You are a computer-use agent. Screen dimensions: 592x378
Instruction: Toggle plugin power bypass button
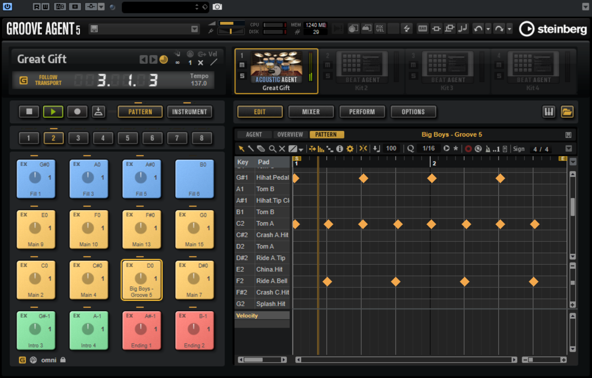7,7
